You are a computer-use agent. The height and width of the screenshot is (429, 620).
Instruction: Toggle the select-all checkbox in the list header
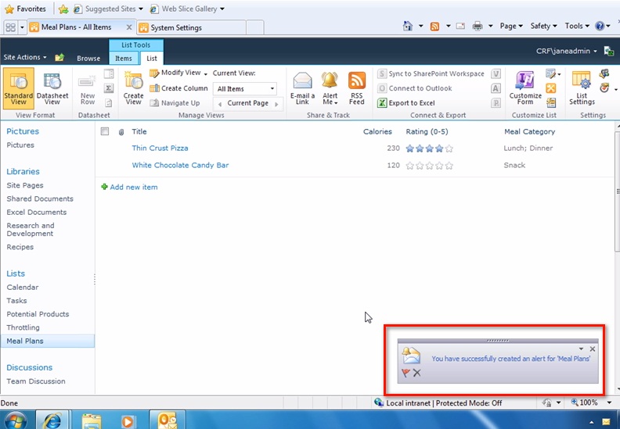105,131
